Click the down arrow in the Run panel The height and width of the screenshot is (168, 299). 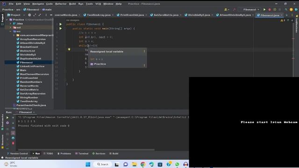(x=13, y=123)
